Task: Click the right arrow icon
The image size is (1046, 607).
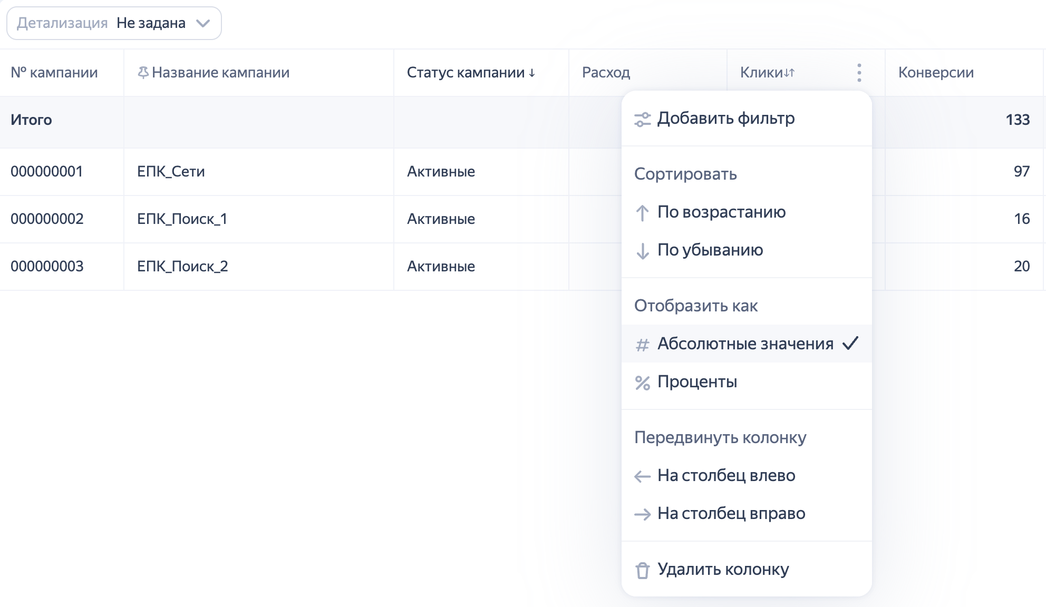Action: click(x=642, y=514)
